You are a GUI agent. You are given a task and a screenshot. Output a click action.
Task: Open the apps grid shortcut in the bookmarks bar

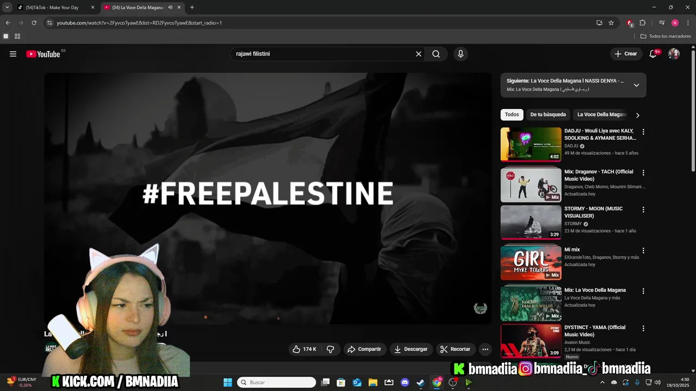pos(17,36)
